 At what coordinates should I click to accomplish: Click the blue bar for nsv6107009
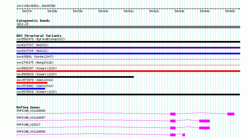point(128,54)
